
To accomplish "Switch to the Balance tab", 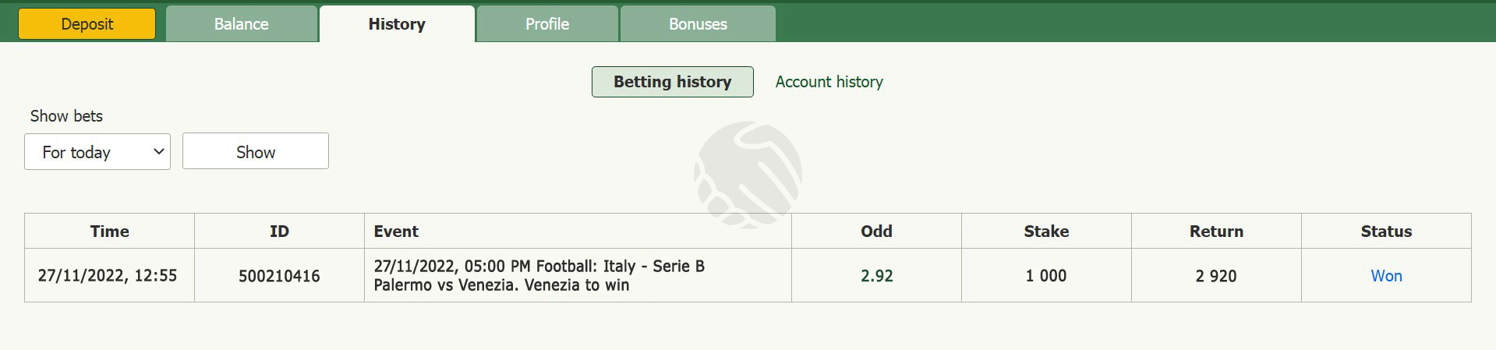I will click(x=242, y=24).
